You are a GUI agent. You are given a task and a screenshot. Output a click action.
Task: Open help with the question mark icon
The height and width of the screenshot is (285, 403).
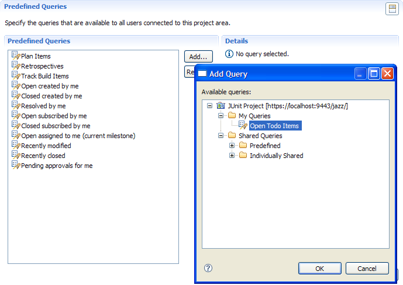(x=208, y=268)
